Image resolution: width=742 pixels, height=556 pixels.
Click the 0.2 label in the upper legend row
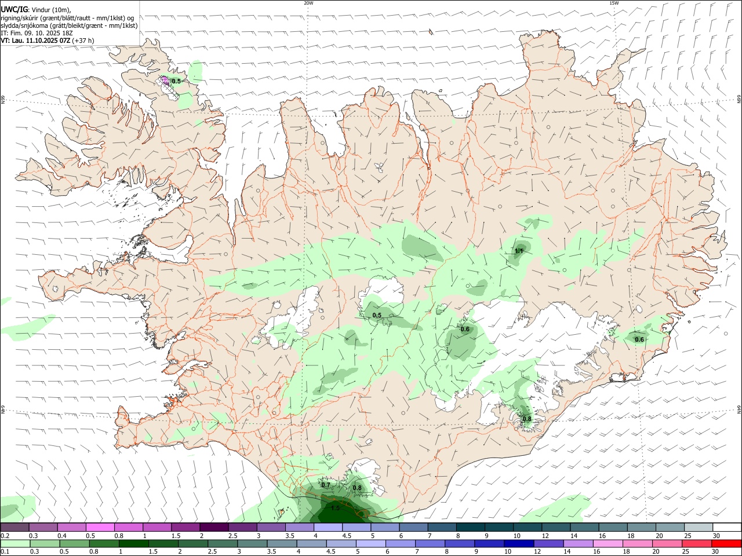click(x=5, y=536)
